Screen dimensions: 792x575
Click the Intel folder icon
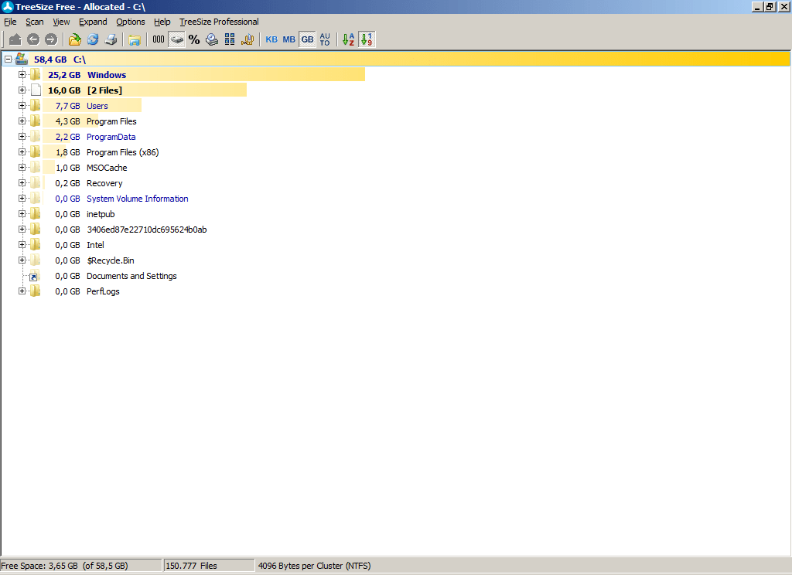(x=36, y=244)
